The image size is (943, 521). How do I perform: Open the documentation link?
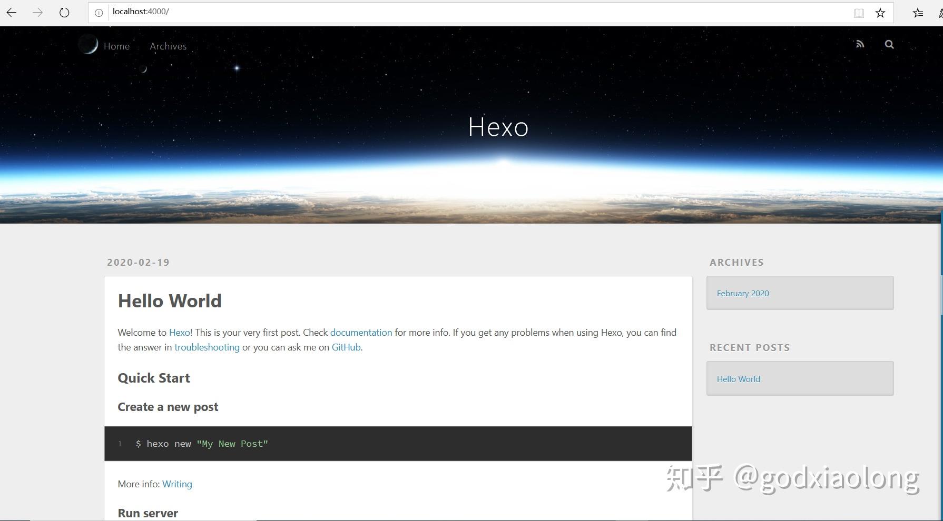point(361,332)
